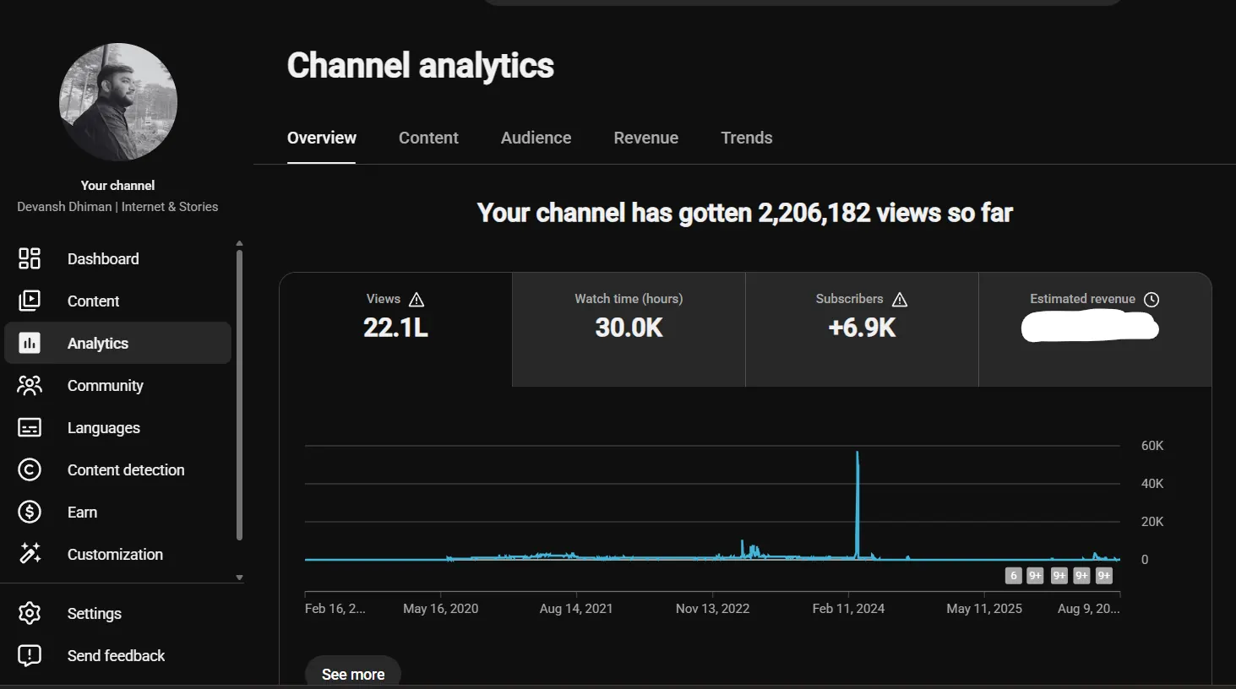Viewport: 1236px width, 689px height.
Task: Select the Estimated revenue card
Action: click(x=1095, y=329)
